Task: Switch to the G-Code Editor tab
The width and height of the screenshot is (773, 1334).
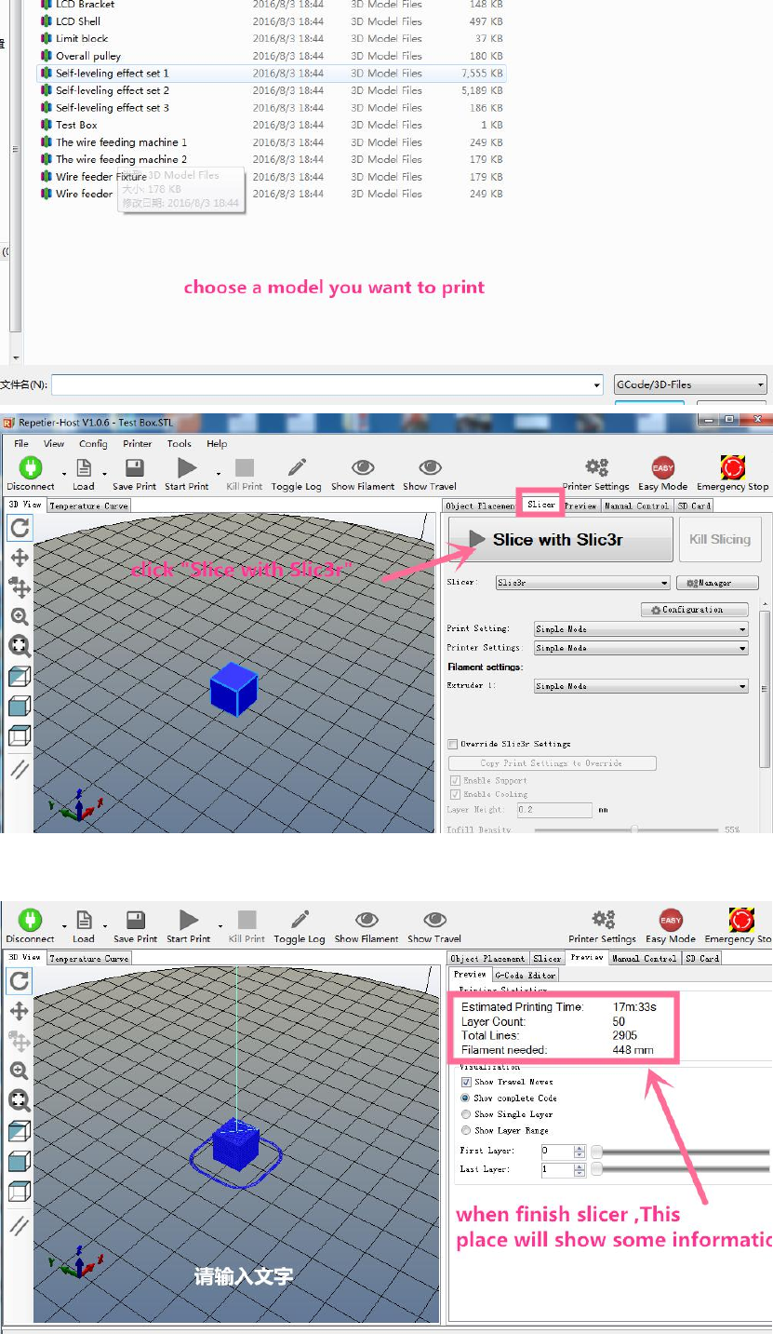Action: pyautogui.click(x=525, y=975)
